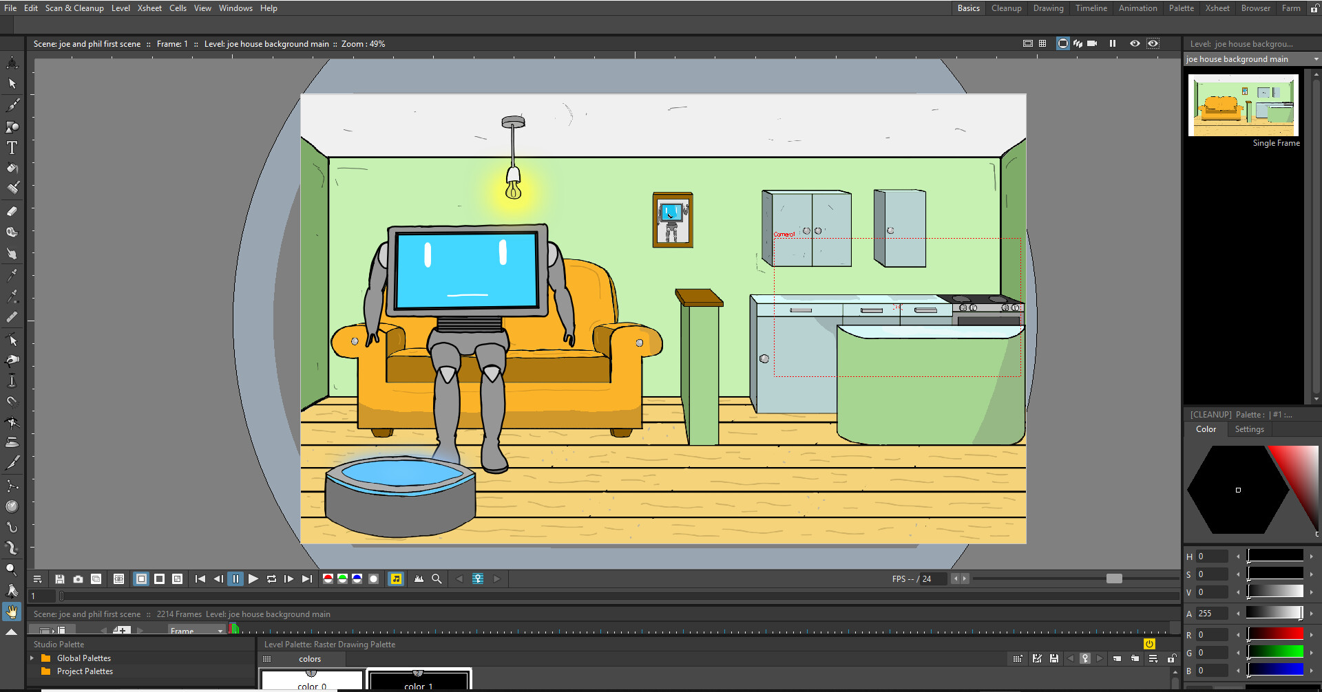Select the Type tool

(x=12, y=147)
